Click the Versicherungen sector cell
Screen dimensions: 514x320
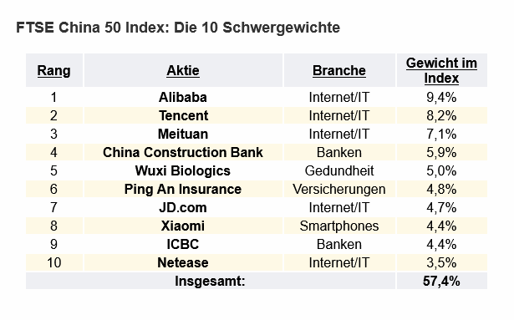point(339,189)
